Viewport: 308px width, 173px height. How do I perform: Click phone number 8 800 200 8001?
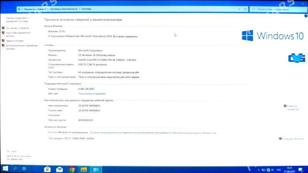(86, 89)
